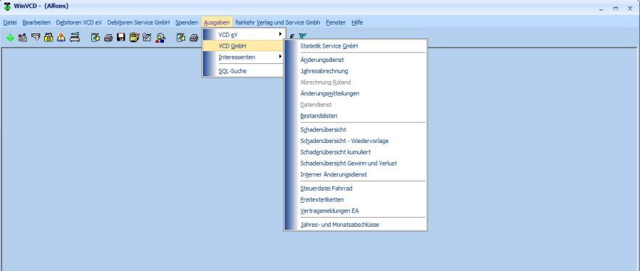The image size is (640, 271).
Task: Click the yellow notebook with pen icon
Action: (x=134, y=38)
